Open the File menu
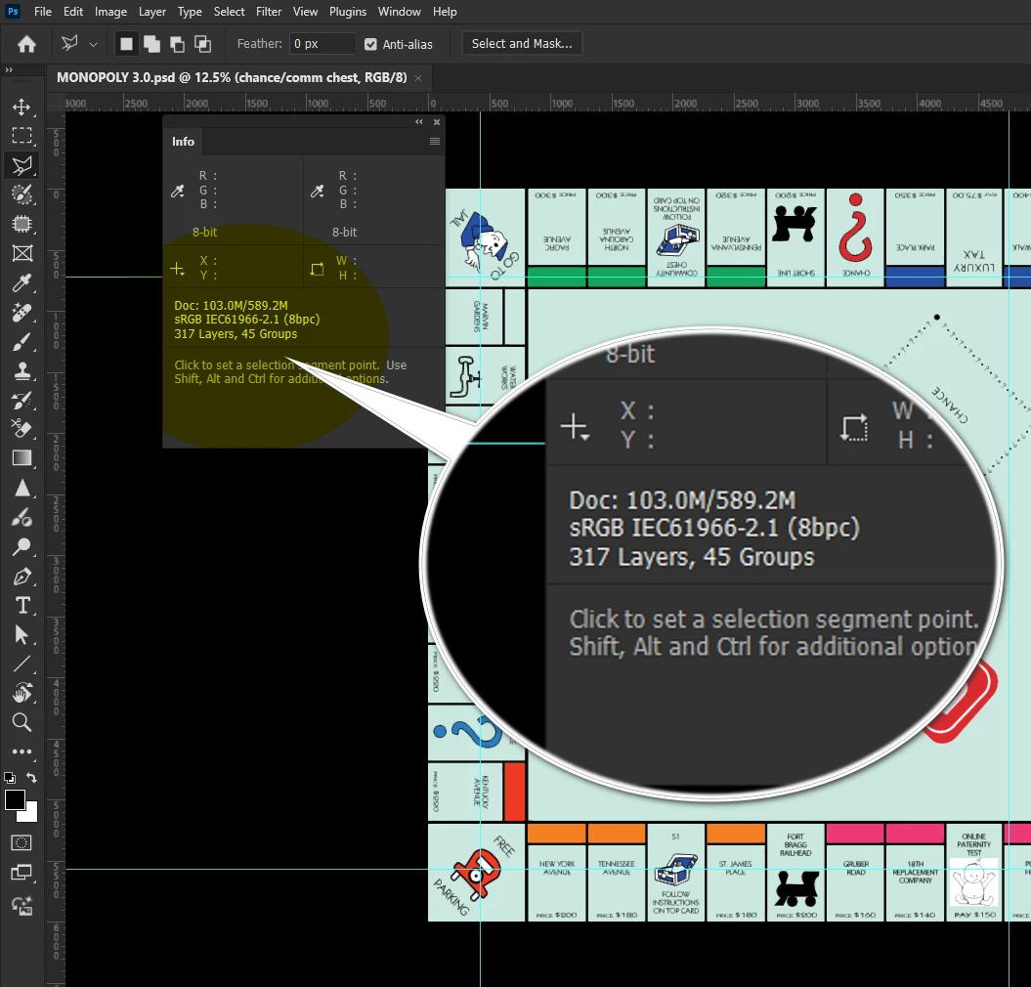The image size is (1031, 987). click(43, 12)
